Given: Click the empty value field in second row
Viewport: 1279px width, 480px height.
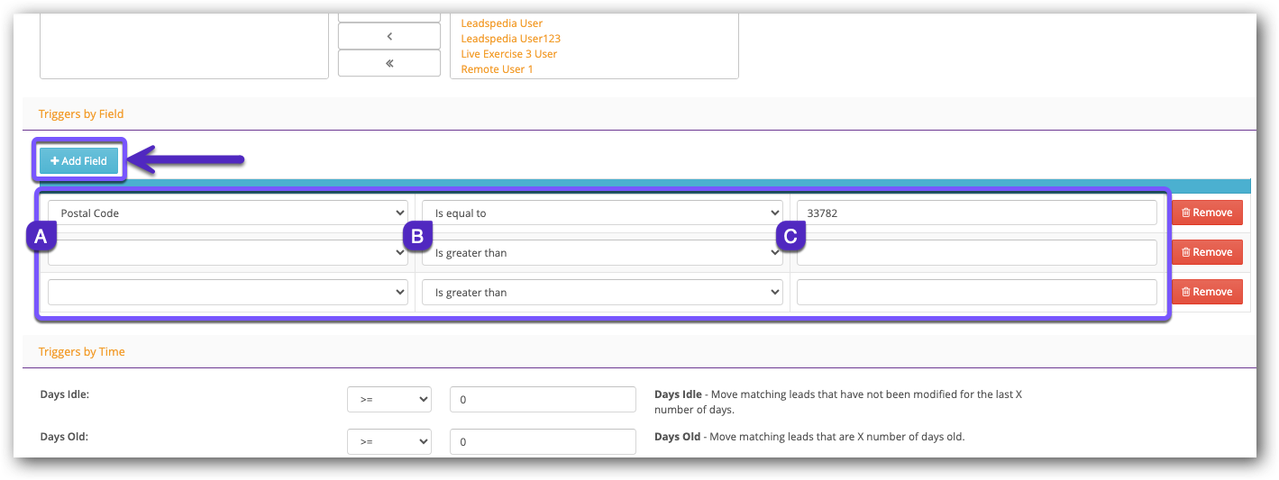Looking at the screenshot, I should tap(976, 253).
